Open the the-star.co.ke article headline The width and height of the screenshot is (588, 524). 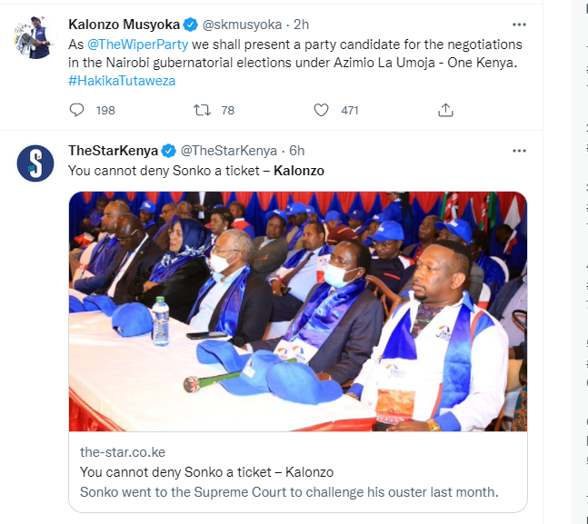(206, 472)
